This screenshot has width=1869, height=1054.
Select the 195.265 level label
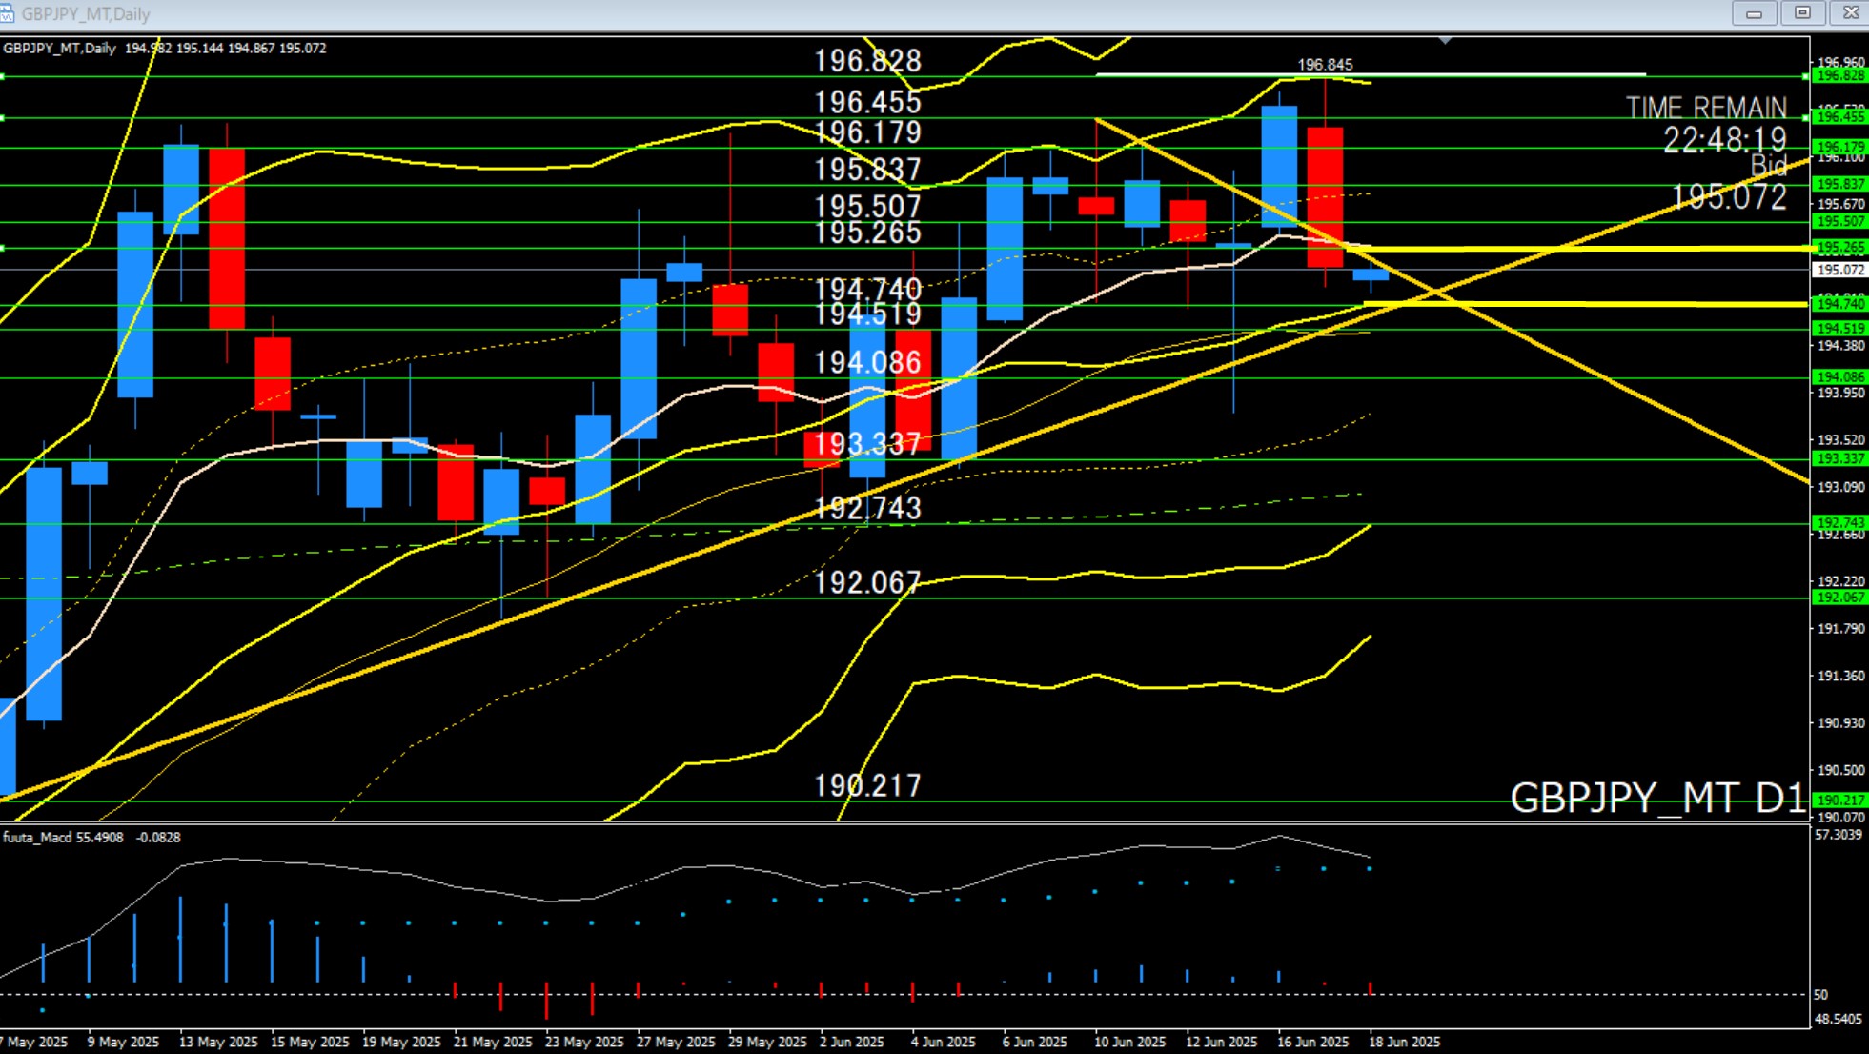pyautogui.click(x=867, y=233)
